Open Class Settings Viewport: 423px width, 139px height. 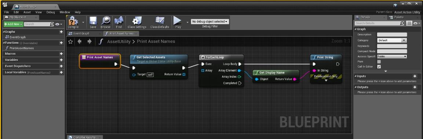pos(137,22)
